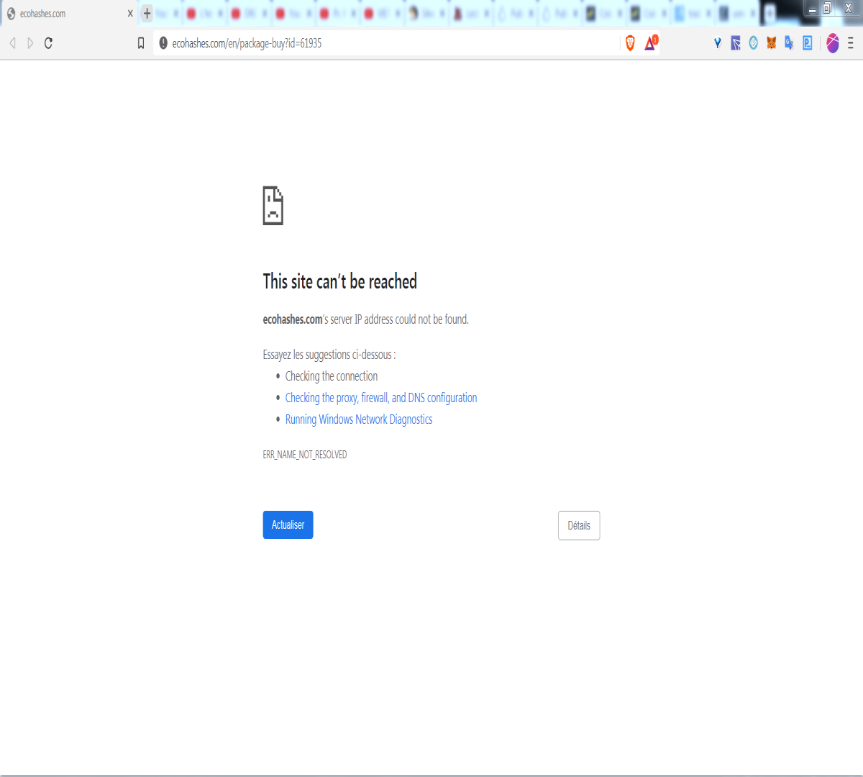The image size is (863, 777).
Task: Open the pink profile avatar
Action: pyautogui.click(x=833, y=43)
